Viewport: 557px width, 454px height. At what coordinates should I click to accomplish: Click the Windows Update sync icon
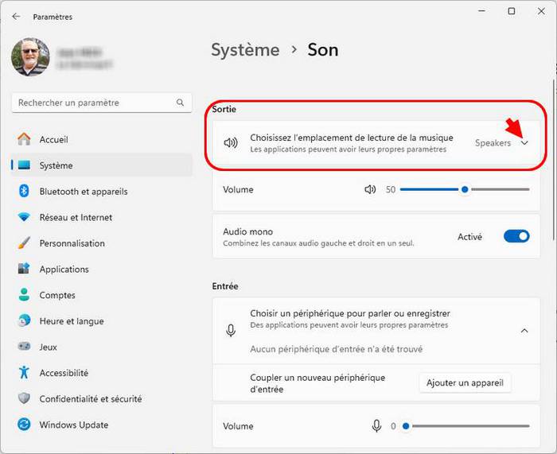click(24, 424)
